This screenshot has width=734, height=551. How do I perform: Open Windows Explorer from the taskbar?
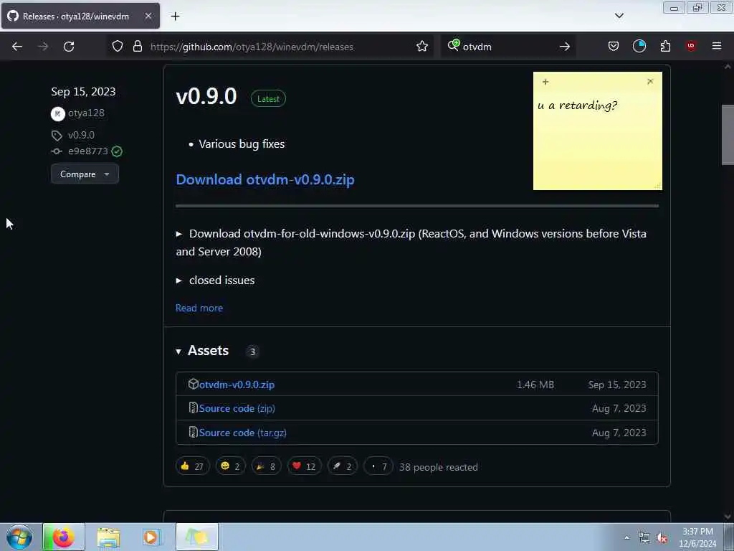coord(108,537)
